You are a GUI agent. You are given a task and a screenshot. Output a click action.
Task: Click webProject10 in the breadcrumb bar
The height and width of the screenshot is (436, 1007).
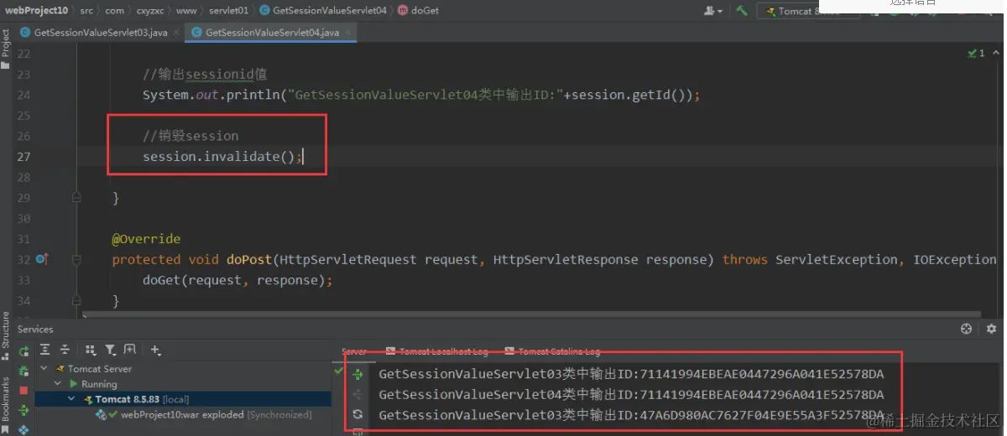(36, 11)
